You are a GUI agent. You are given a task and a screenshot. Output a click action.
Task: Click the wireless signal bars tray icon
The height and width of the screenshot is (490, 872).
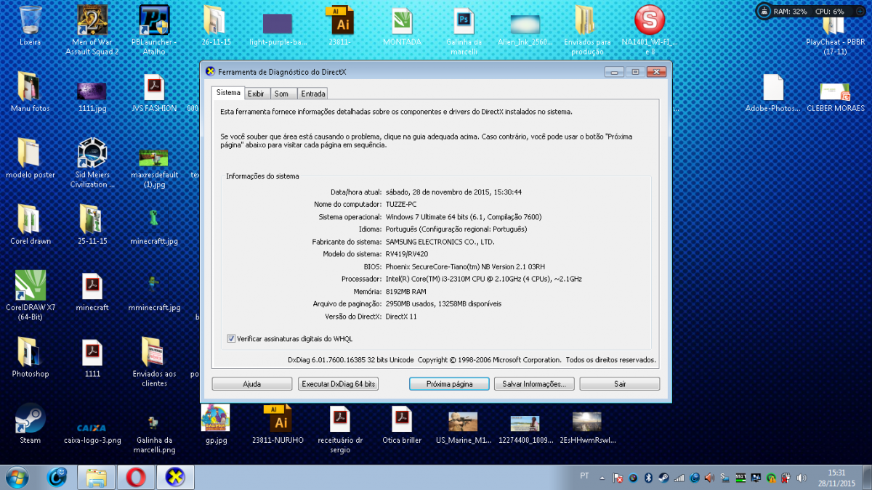click(679, 477)
